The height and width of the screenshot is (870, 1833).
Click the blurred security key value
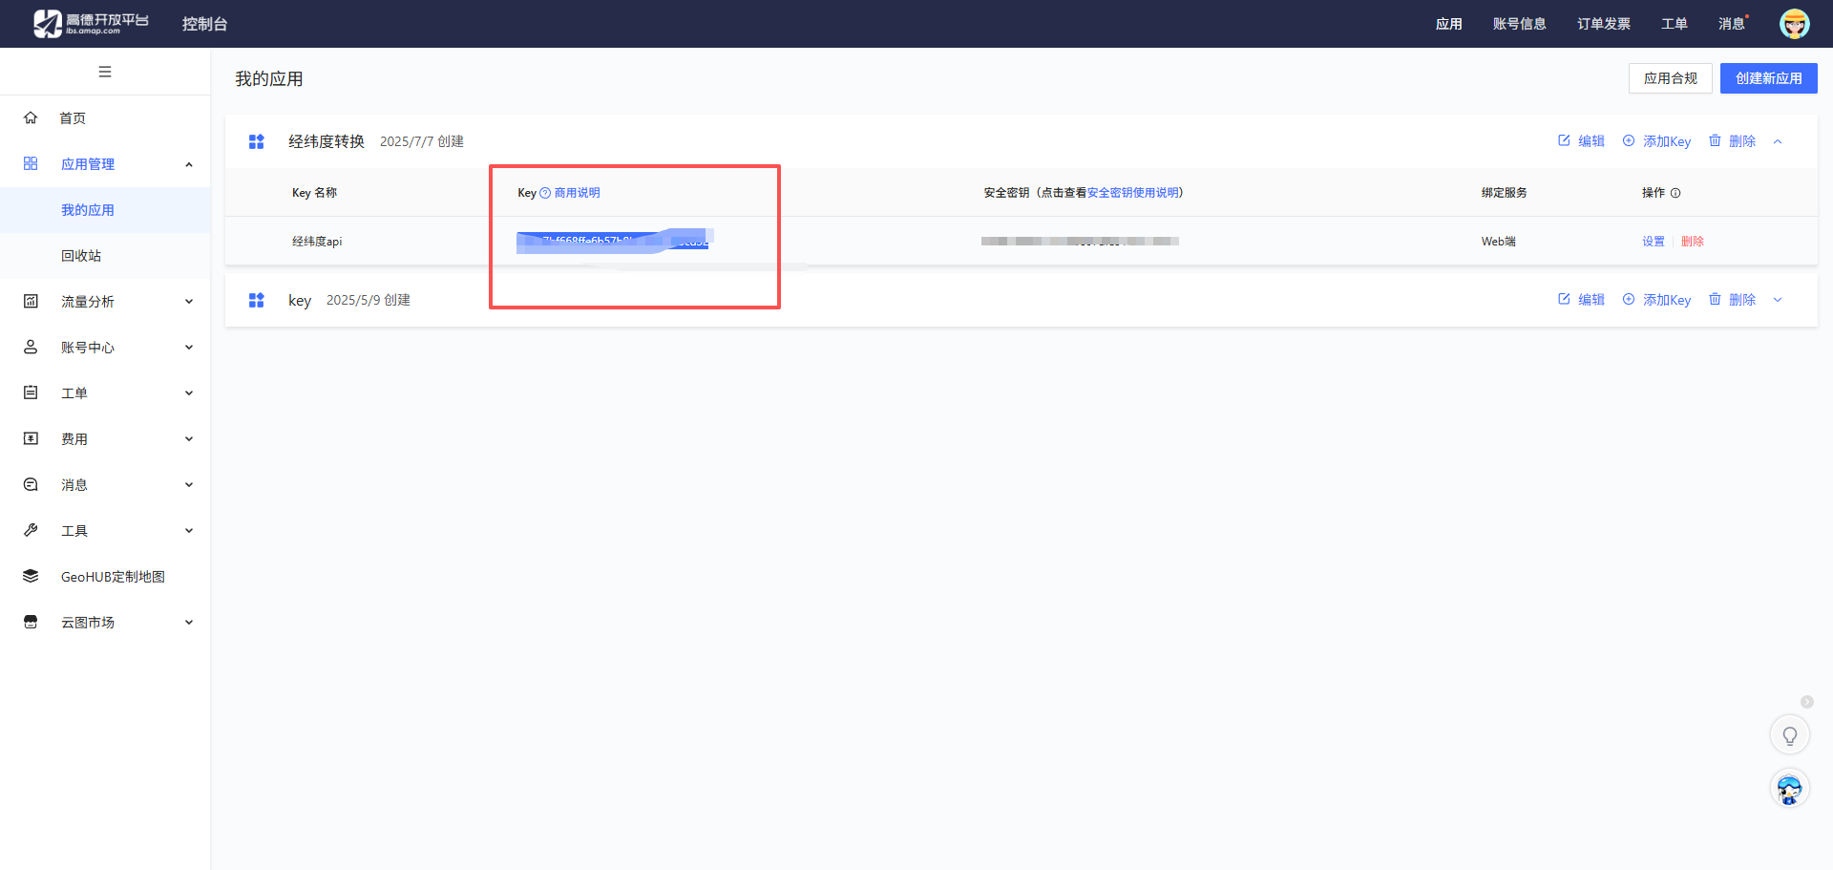(1080, 241)
